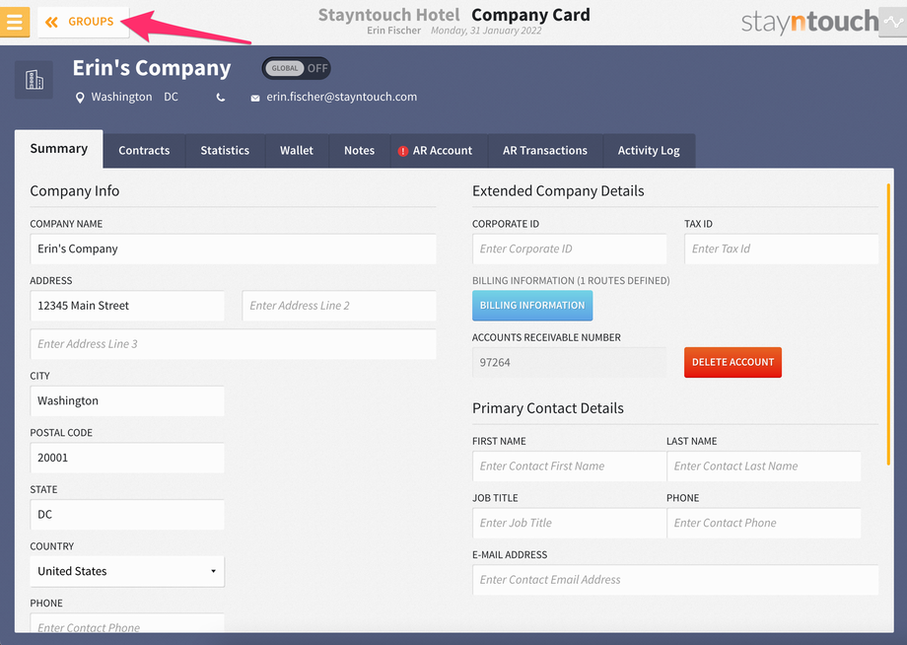The image size is (907, 645).
Task: Focus the Address Line 3 field
Action: tap(233, 343)
